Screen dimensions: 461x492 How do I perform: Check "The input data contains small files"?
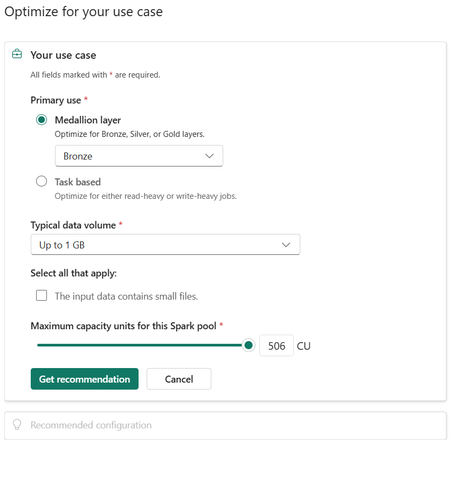42,295
